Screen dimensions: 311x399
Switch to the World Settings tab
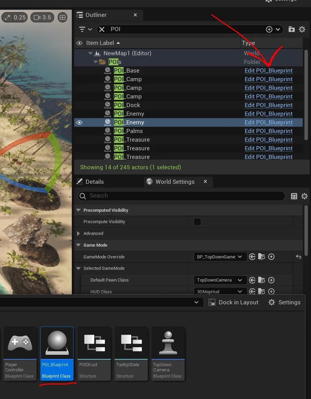point(175,182)
